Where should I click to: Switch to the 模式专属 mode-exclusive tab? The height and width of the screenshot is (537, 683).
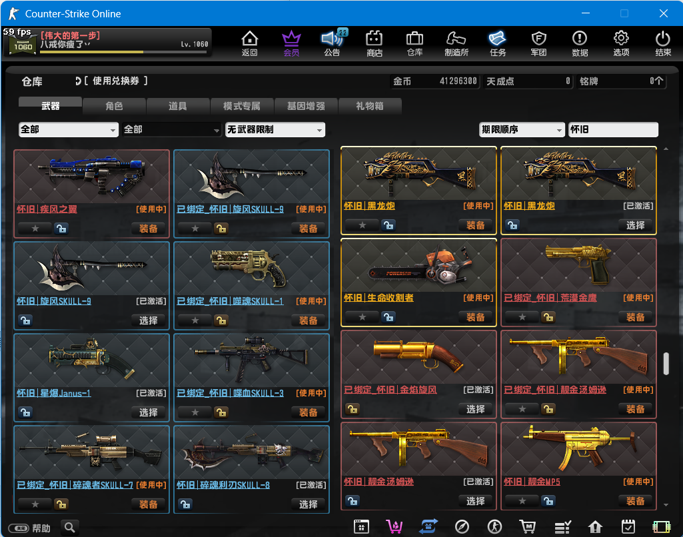[242, 105]
